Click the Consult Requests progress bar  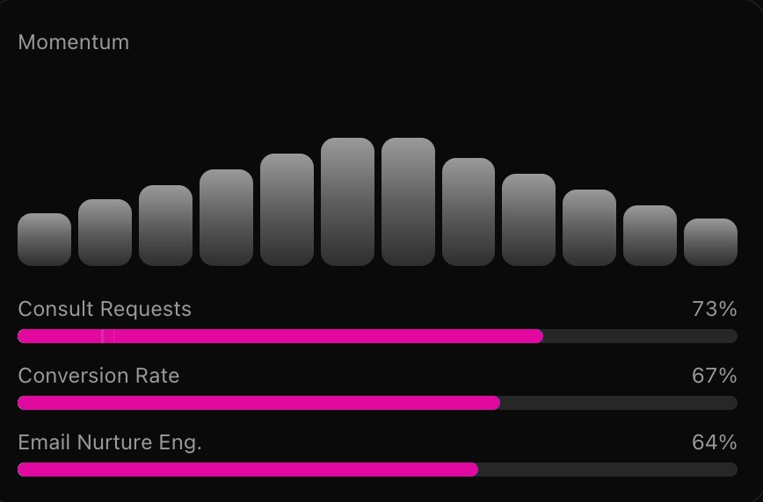(377, 336)
